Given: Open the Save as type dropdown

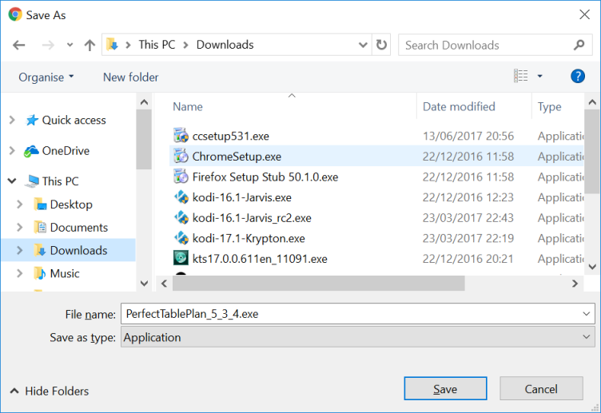Looking at the screenshot, I should pyautogui.click(x=357, y=337).
